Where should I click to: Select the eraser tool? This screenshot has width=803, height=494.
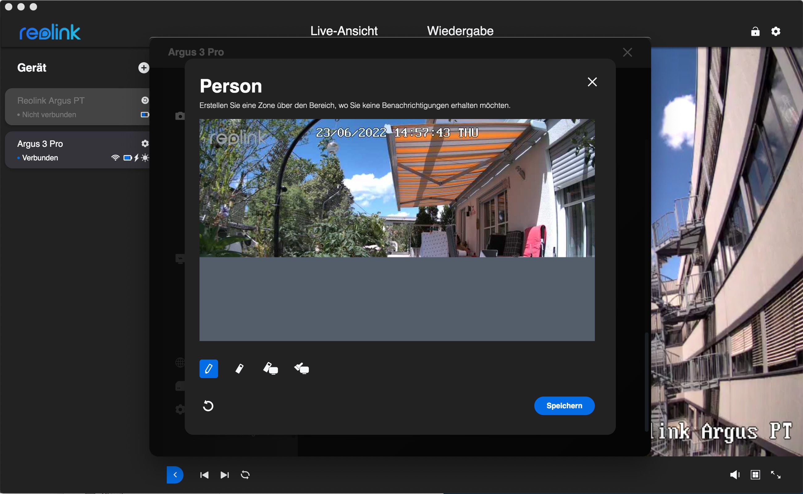(239, 368)
